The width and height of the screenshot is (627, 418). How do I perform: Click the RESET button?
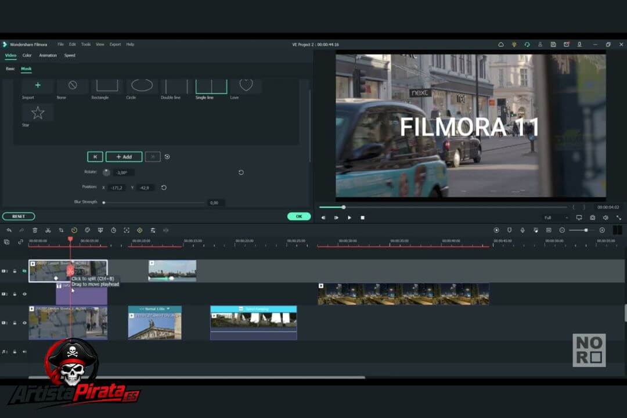19,217
